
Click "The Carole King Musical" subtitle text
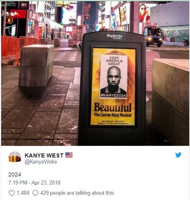113,115
